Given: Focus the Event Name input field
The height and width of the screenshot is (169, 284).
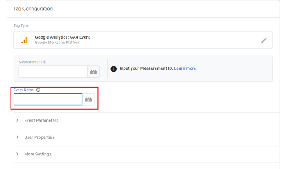Looking at the screenshot, I should 48,99.
